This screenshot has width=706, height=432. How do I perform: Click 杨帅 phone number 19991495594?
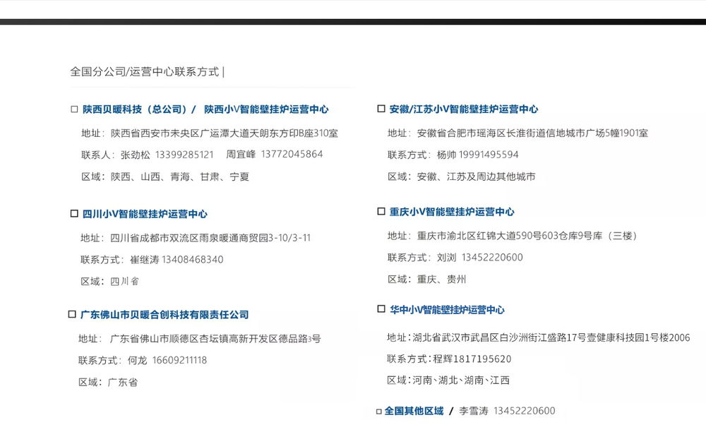pyautogui.click(x=489, y=155)
